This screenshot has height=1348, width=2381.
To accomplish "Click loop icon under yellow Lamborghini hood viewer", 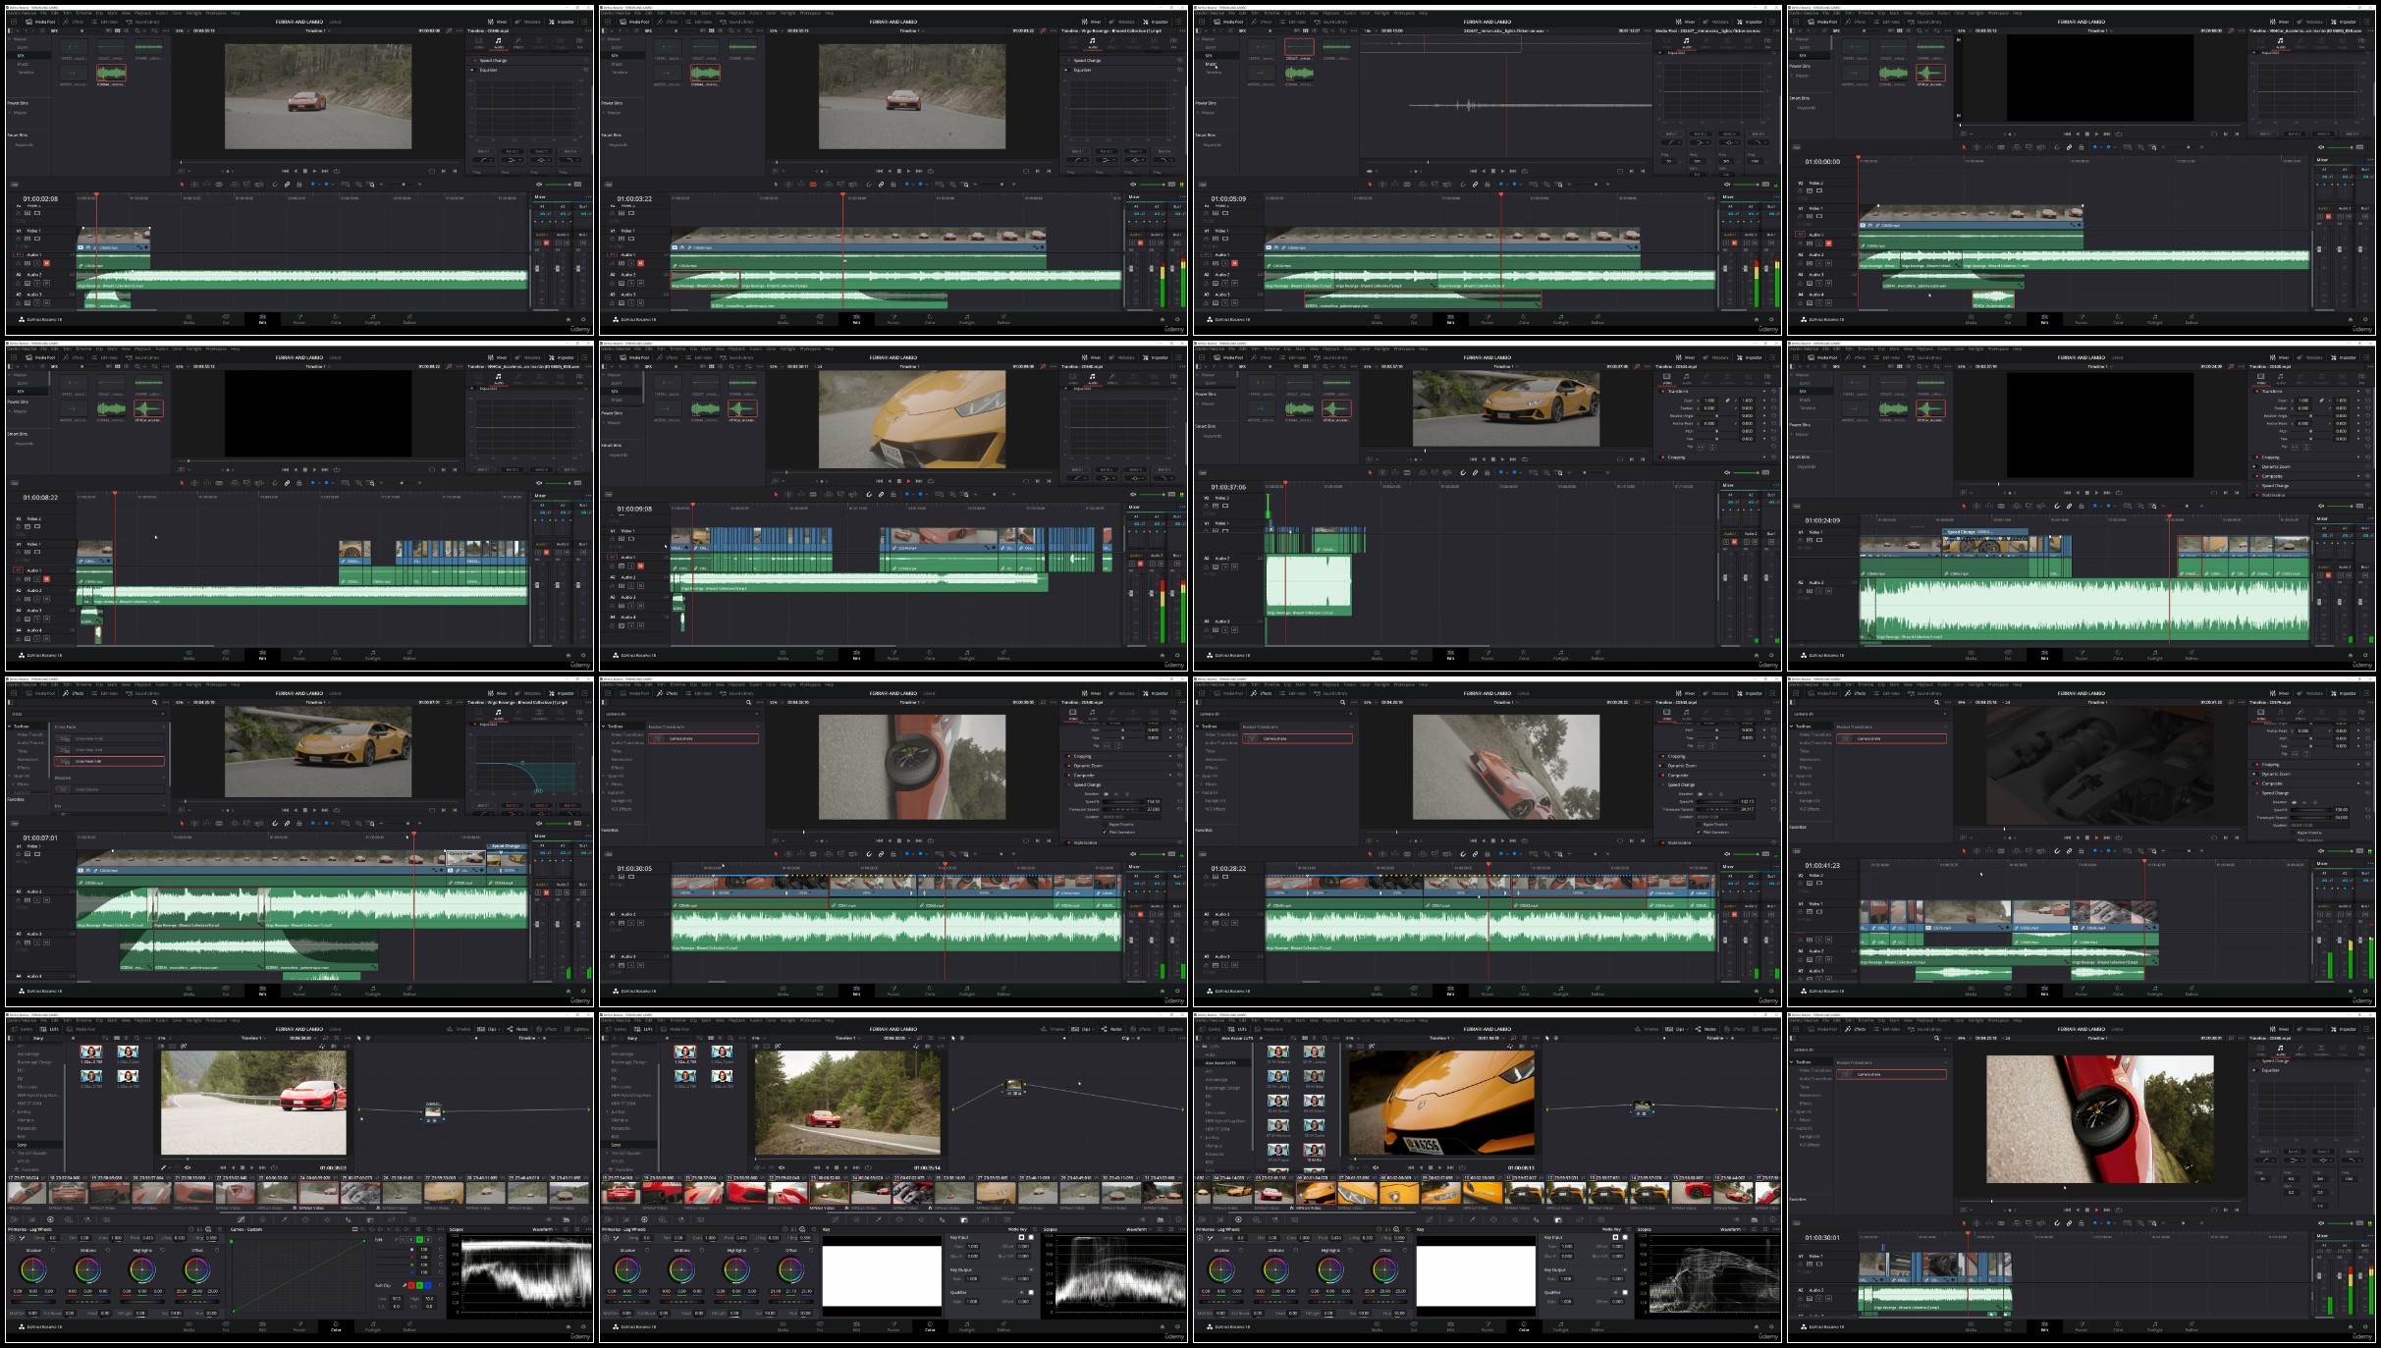I will [x=931, y=481].
